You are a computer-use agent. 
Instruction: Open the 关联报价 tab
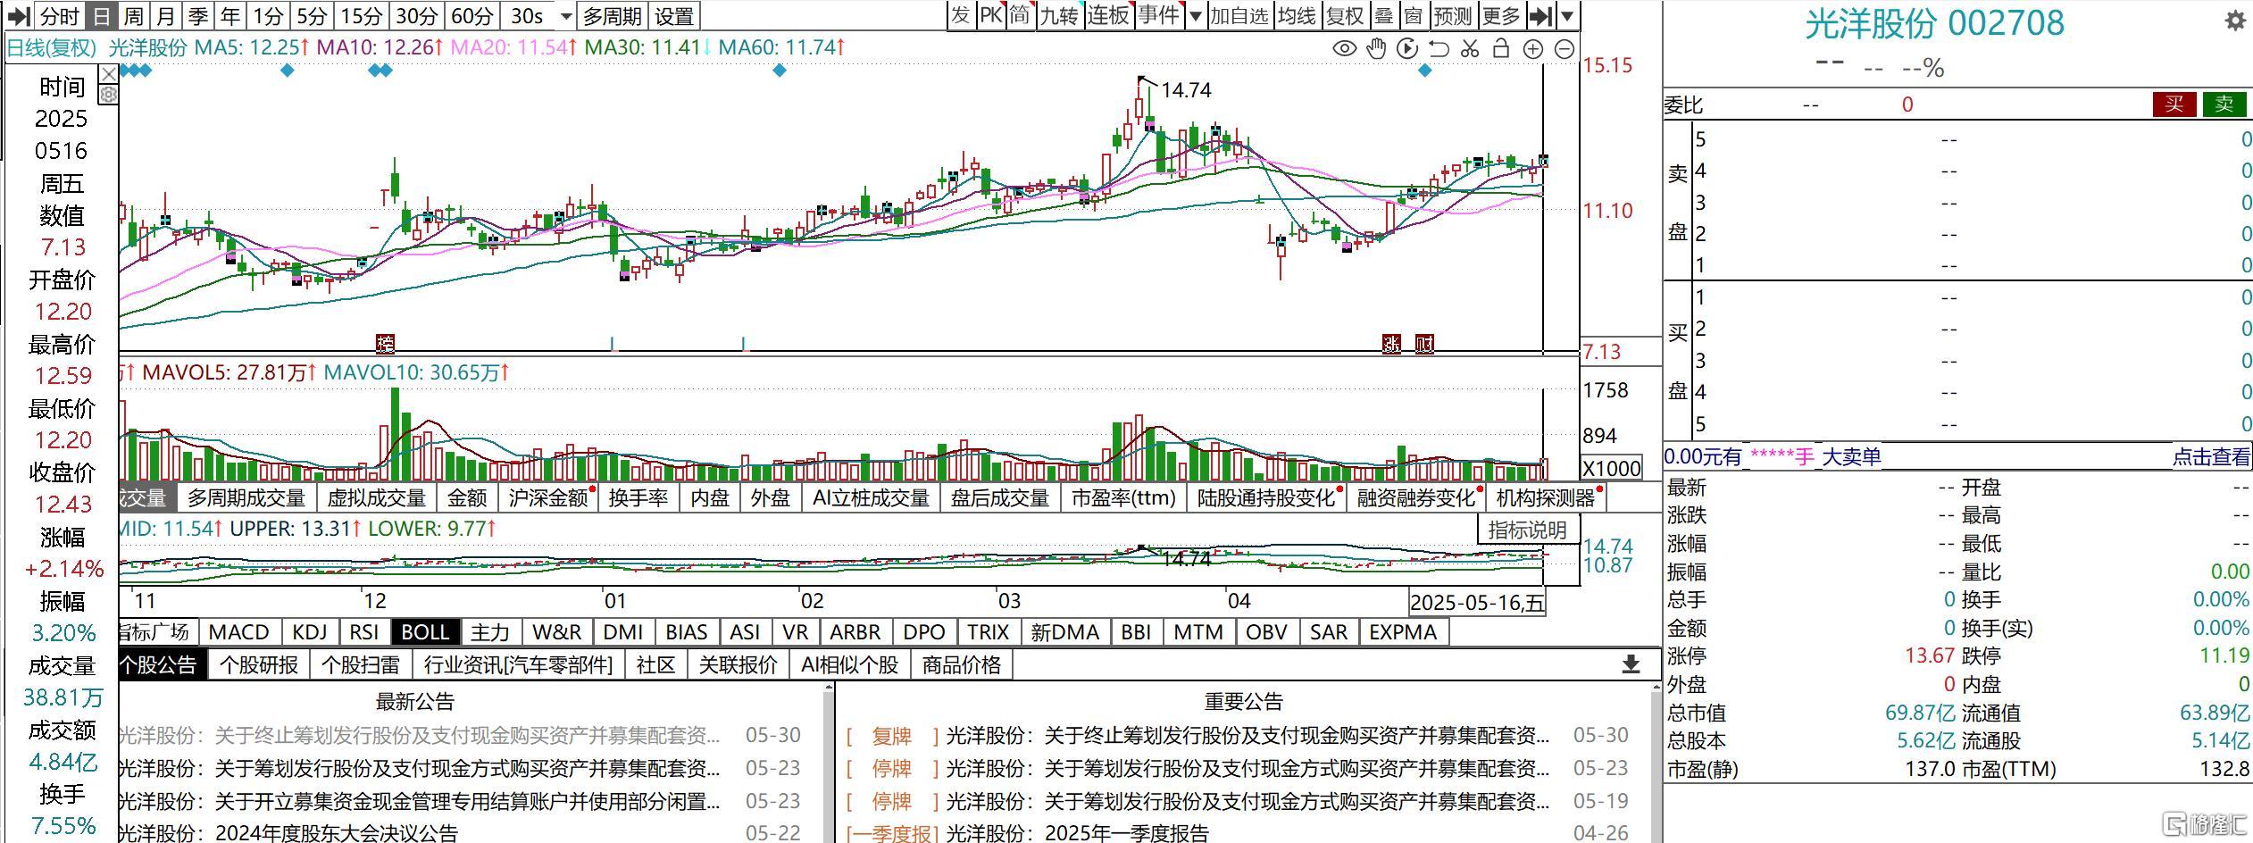click(x=738, y=664)
